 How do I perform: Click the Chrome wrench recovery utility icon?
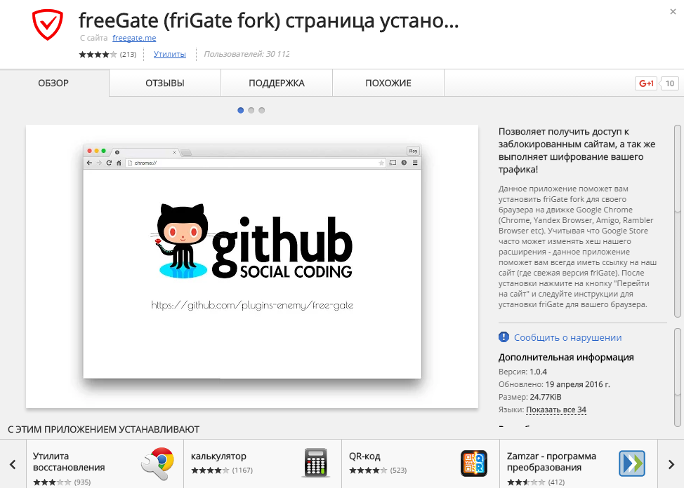pyautogui.click(x=157, y=463)
